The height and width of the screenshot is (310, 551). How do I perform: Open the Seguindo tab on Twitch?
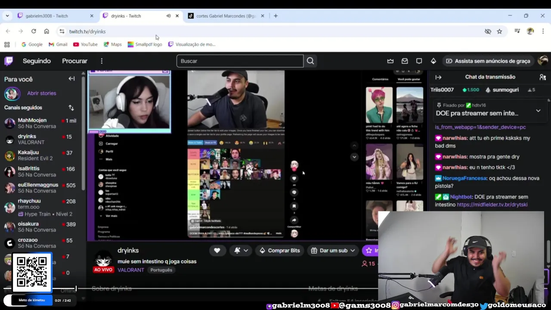37,61
